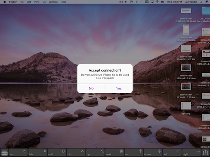Image resolution: width=210 pixels, height=157 pixels.
Task: Click the clock reading Wed 3:53 PM
Action: click(174, 2)
